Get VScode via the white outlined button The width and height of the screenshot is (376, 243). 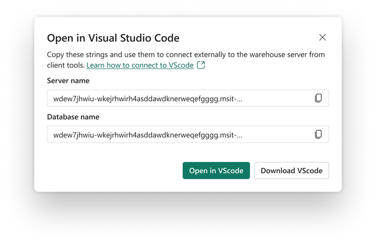point(291,170)
